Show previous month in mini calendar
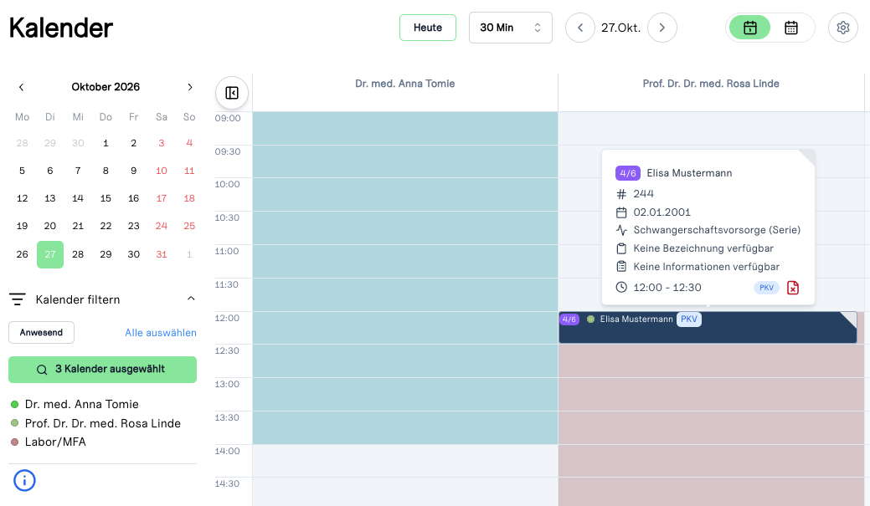Screen dimensions: 870x506 click(x=22, y=87)
